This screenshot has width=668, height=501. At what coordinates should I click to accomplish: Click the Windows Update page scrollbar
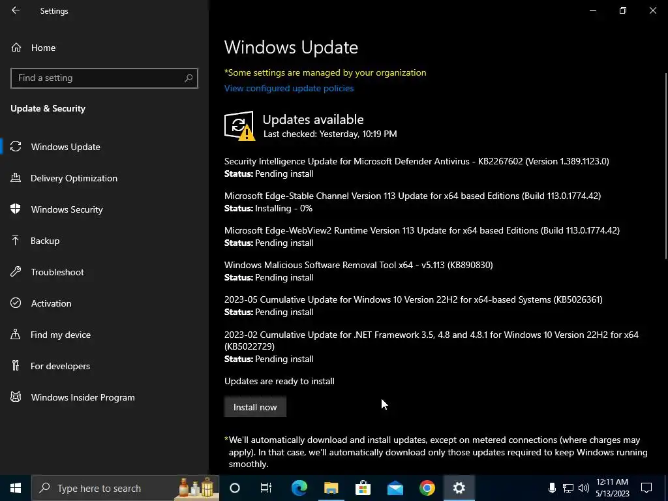666,166
